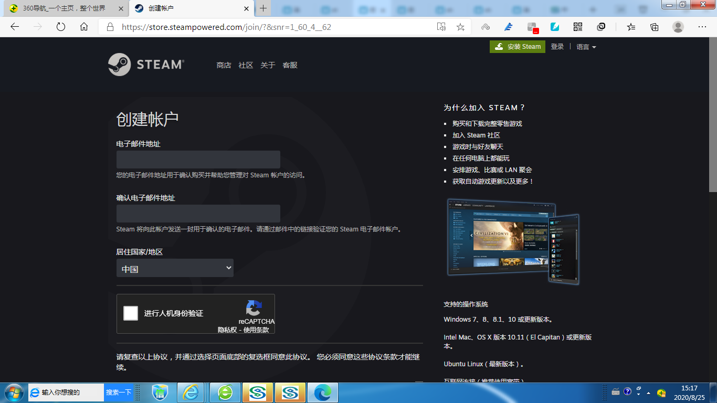Click the taskbar 搜索一下 button
Screen dimensions: 717x403
pyautogui.click(x=119, y=393)
